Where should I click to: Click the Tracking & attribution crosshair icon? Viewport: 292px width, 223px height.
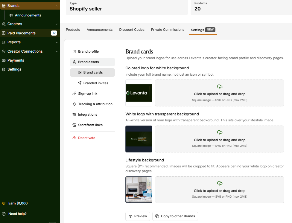74,104
